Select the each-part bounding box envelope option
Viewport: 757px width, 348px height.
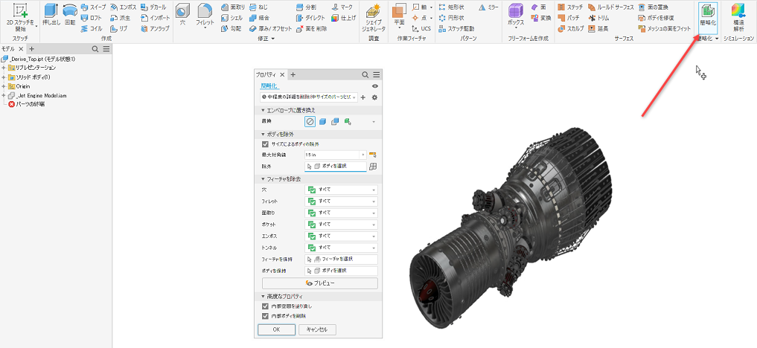[334, 122]
